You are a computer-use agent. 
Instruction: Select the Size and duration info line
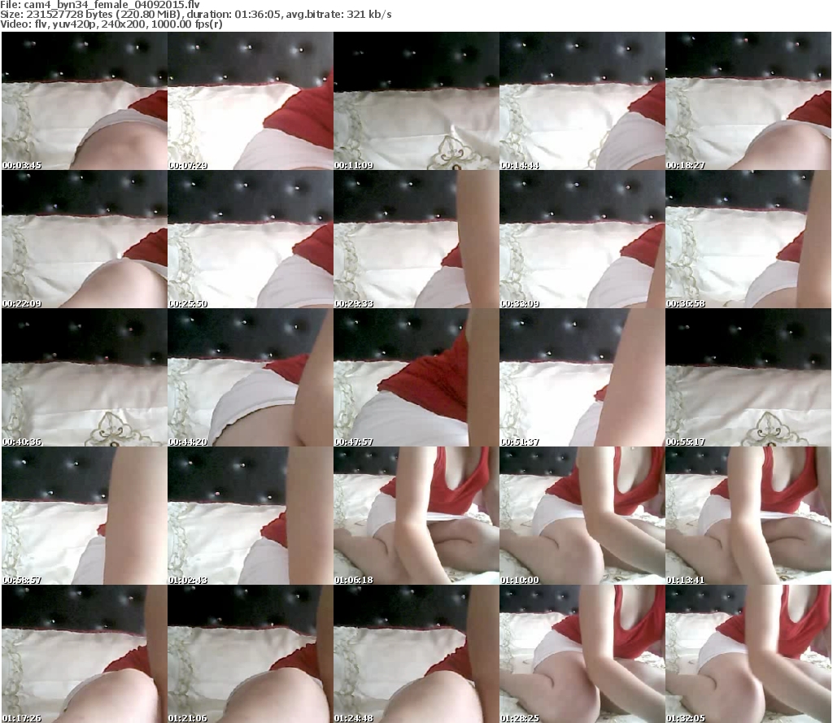196,15
